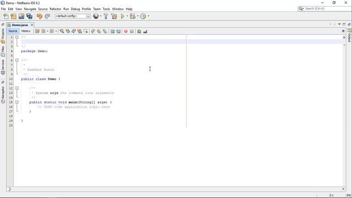This screenshot has height=198, width=352.
Task: Go to Find Previous Occurrence icon
Action: (x=68, y=31)
